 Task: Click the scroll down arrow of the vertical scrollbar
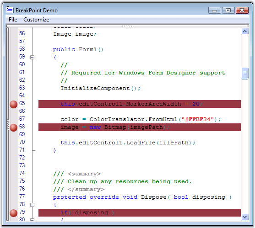pos(245,217)
